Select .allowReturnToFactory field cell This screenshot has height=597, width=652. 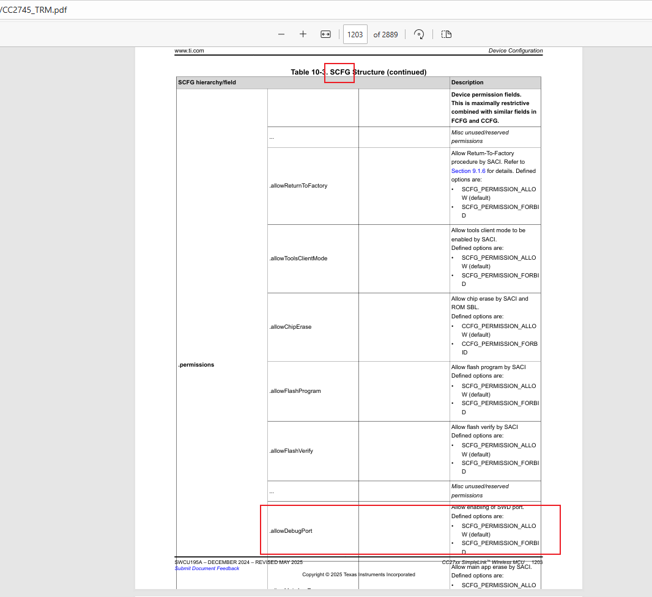pos(313,186)
